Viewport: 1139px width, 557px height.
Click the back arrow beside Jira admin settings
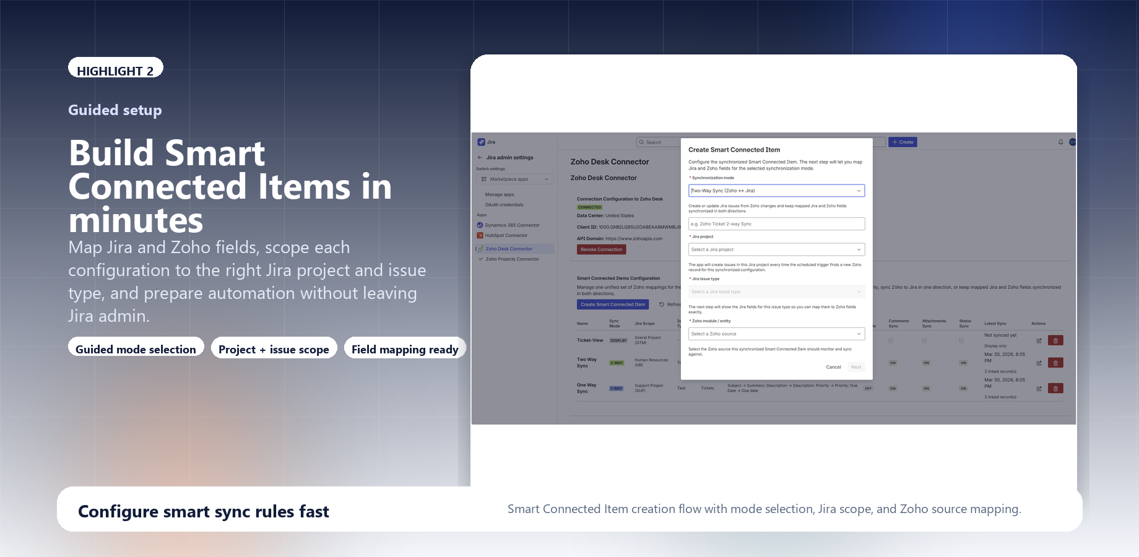point(480,157)
